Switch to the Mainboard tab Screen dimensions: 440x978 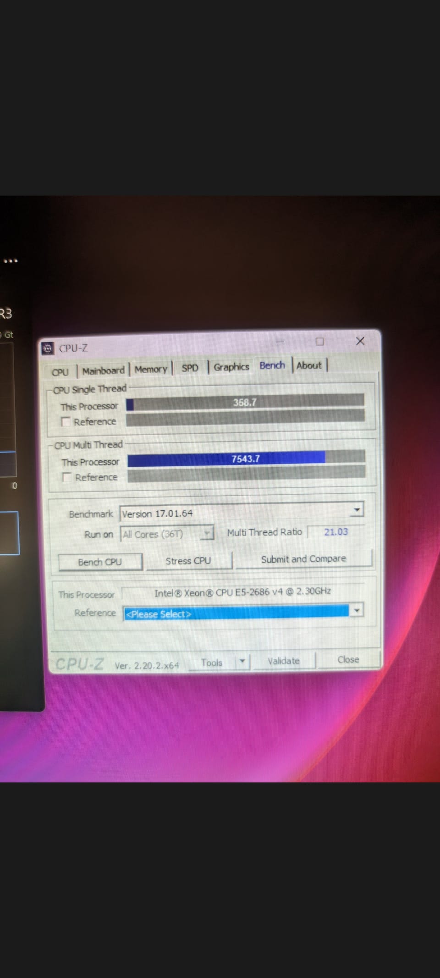click(x=103, y=370)
